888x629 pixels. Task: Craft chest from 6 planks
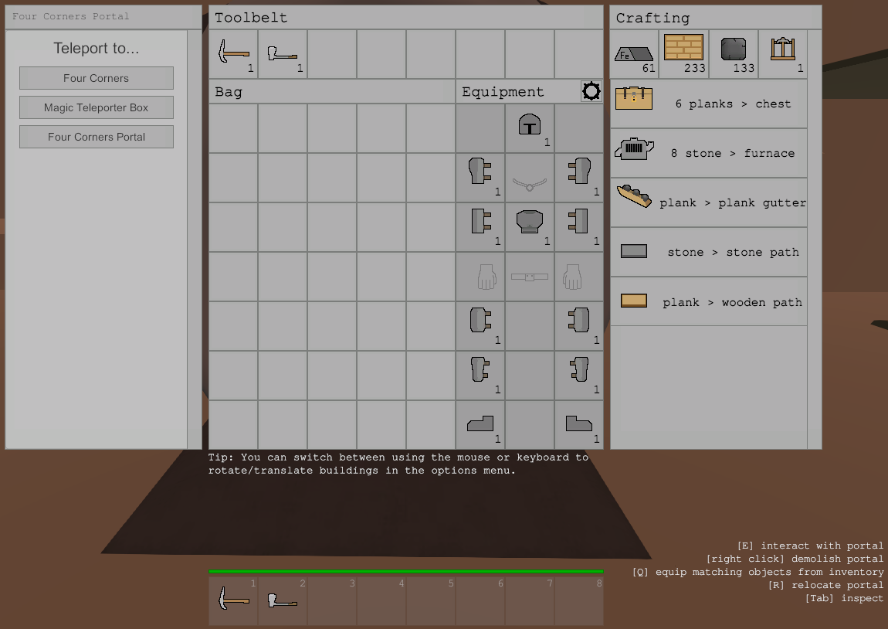[x=709, y=104]
